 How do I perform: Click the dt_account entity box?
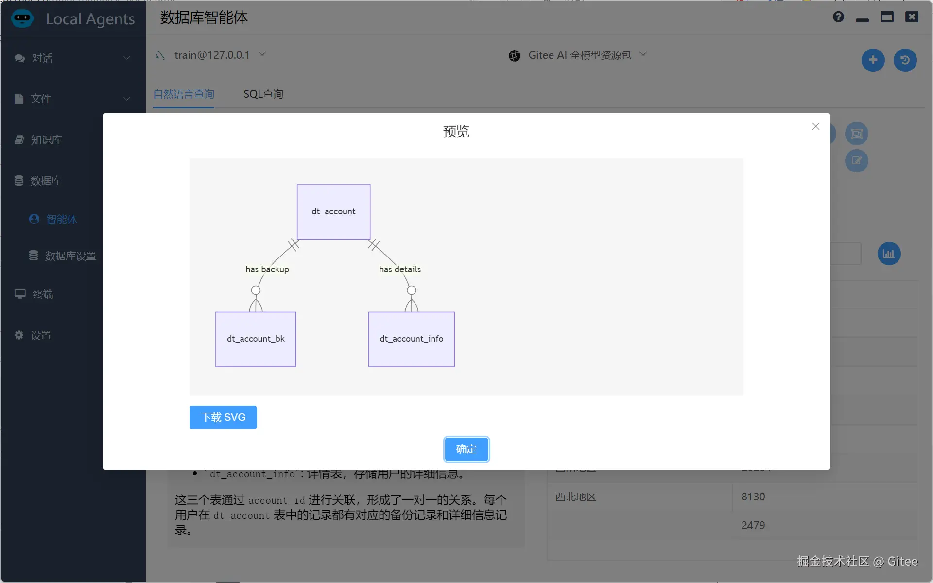[x=333, y=211]
